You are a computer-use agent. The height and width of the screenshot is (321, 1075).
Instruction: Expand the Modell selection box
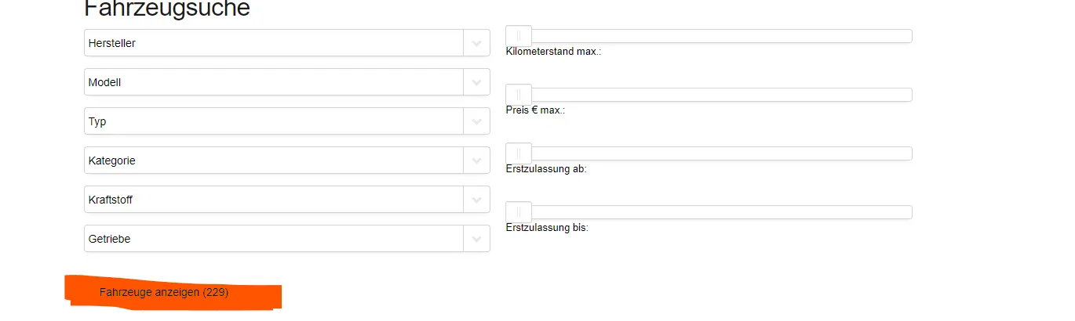[287, 82]
